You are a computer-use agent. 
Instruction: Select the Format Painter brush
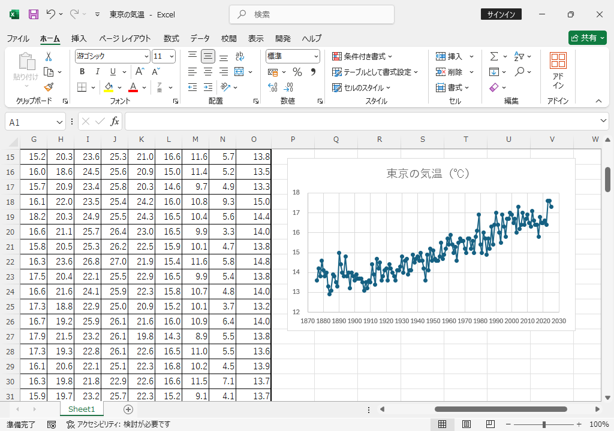pos(49,87)
